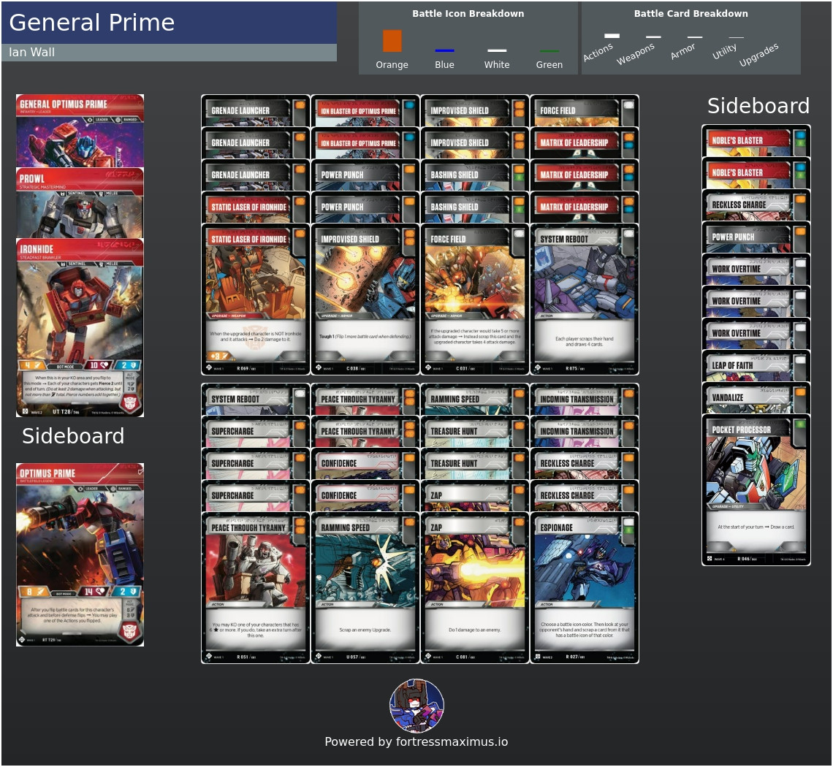Select the Pocket Processor sideboard card artwork
833x767 pixels.
tap(756, 489)
